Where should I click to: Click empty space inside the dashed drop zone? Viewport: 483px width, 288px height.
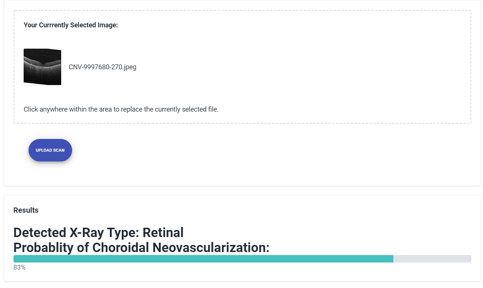300,67
